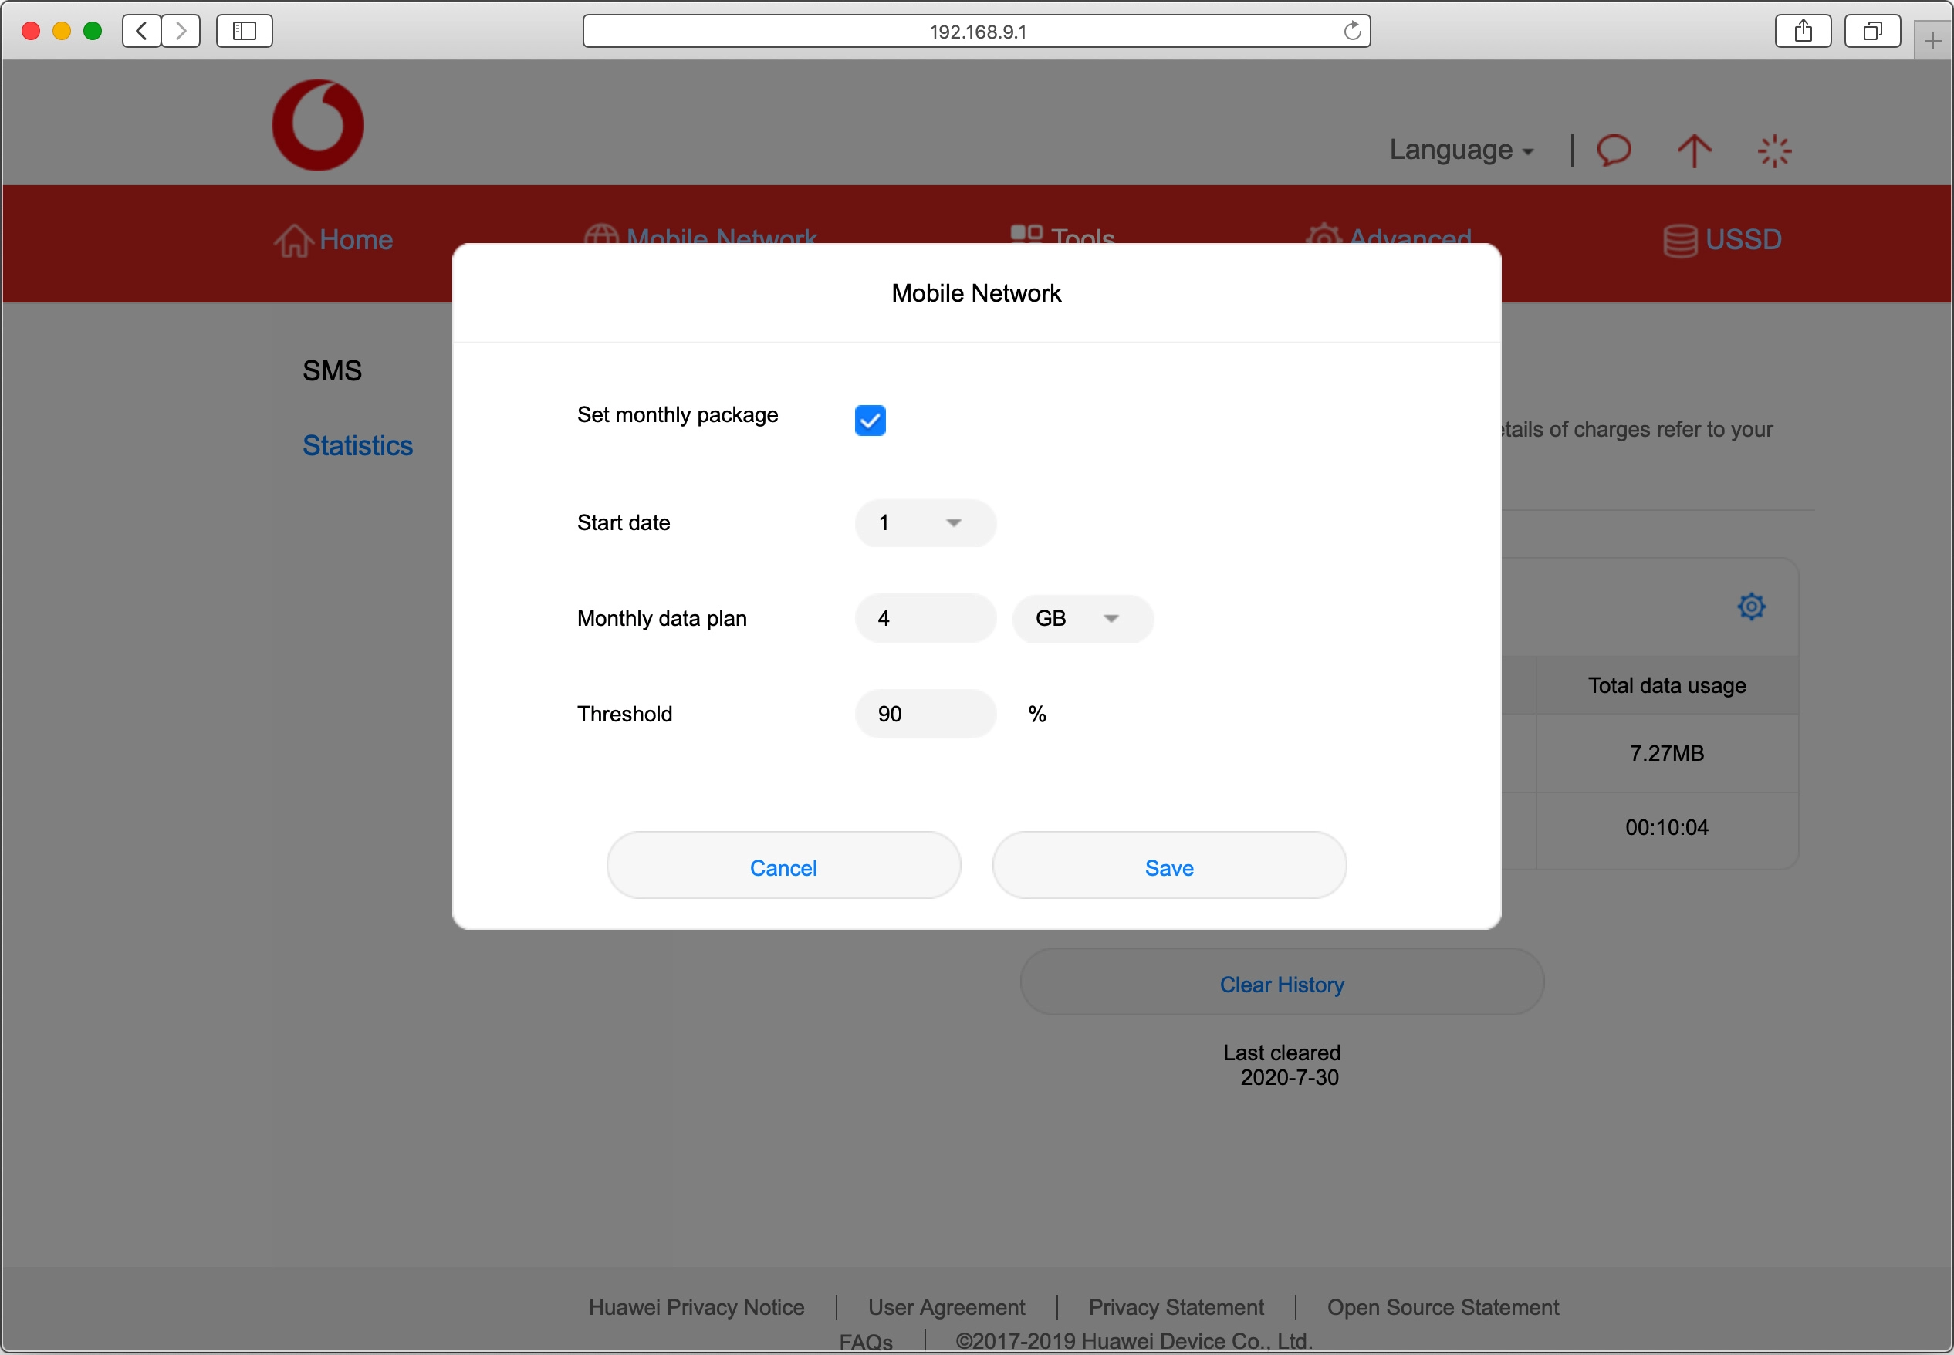Click the Threshold percentage field

pyautogui.click(x=925, y=714)
